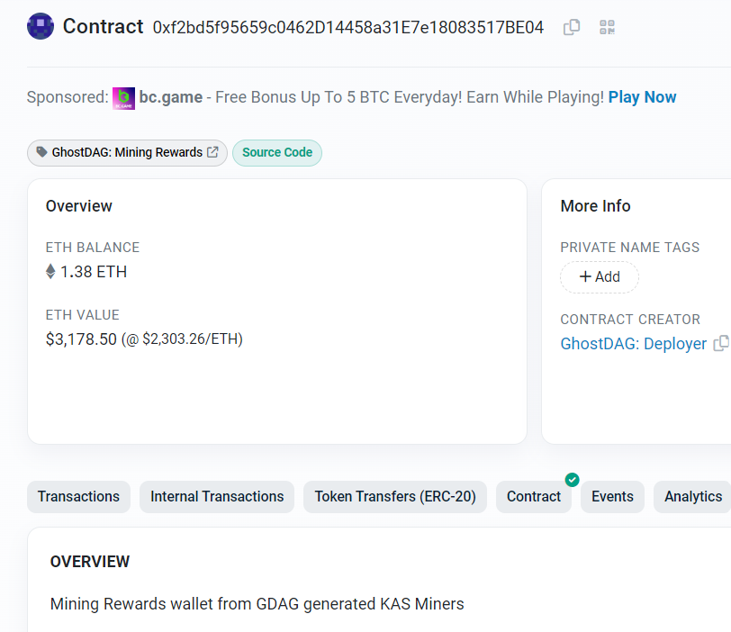Click the verified checkmark on Contract tab
This screenshot has width=731, height=632.
(x=572, y=479)
